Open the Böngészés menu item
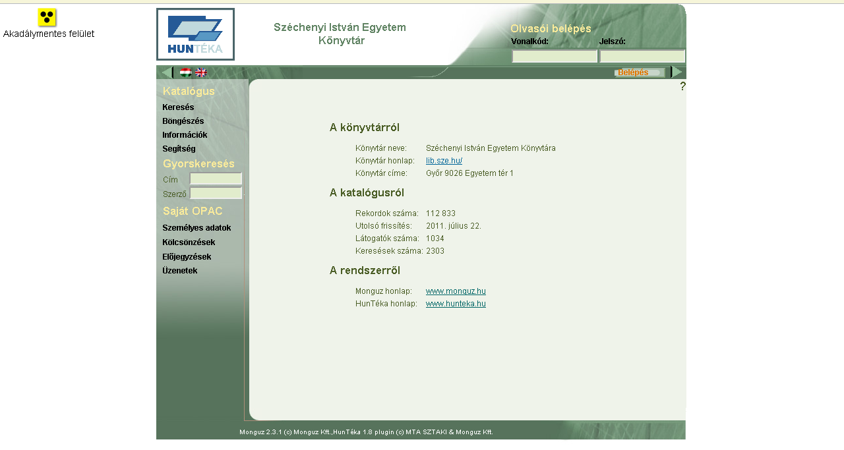This screenshot has height=450, width=844. tap(183, 121)
